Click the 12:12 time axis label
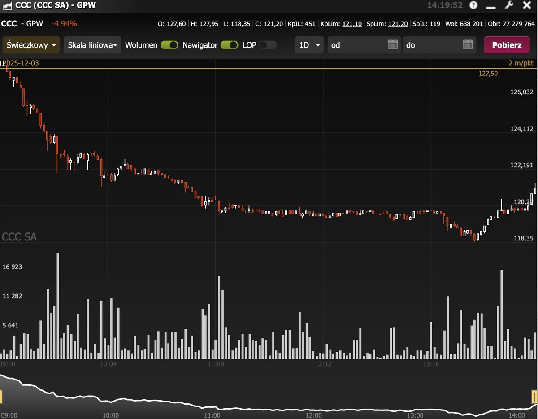 point(323,364)
